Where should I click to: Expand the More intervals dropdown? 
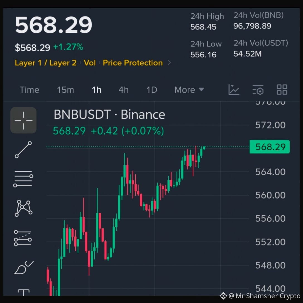pyautogui.click(x=189, y=90)
